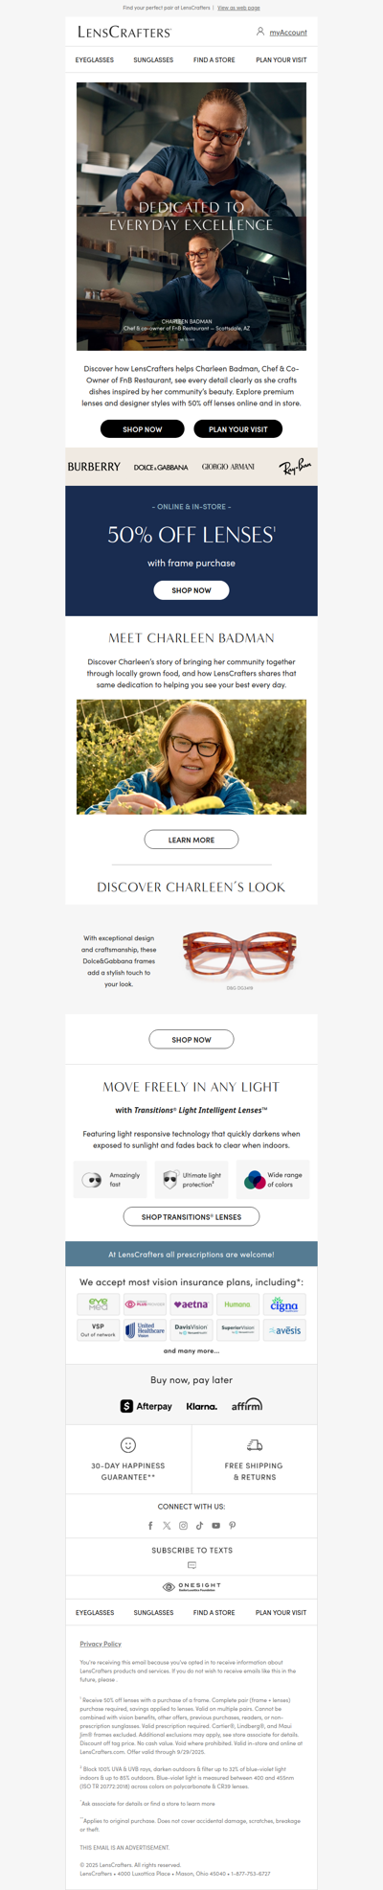Click the Ray-Ban brand logo
383x1890 pixels.
point(296,467)
